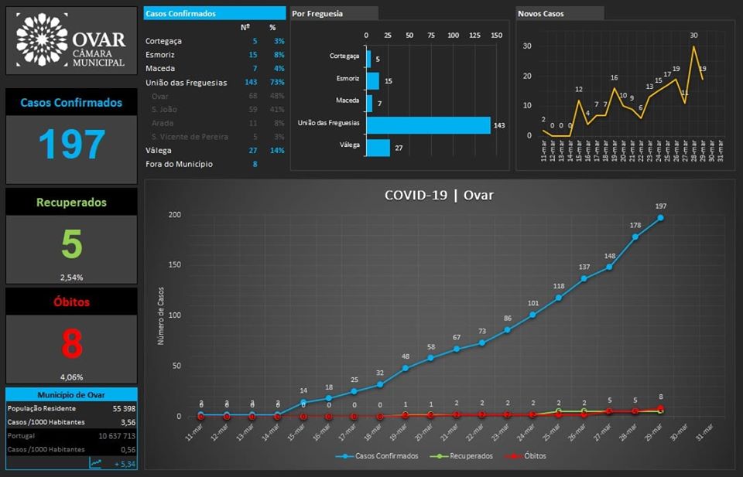Select the blue Casos Confirmados table header

point(215,13)
